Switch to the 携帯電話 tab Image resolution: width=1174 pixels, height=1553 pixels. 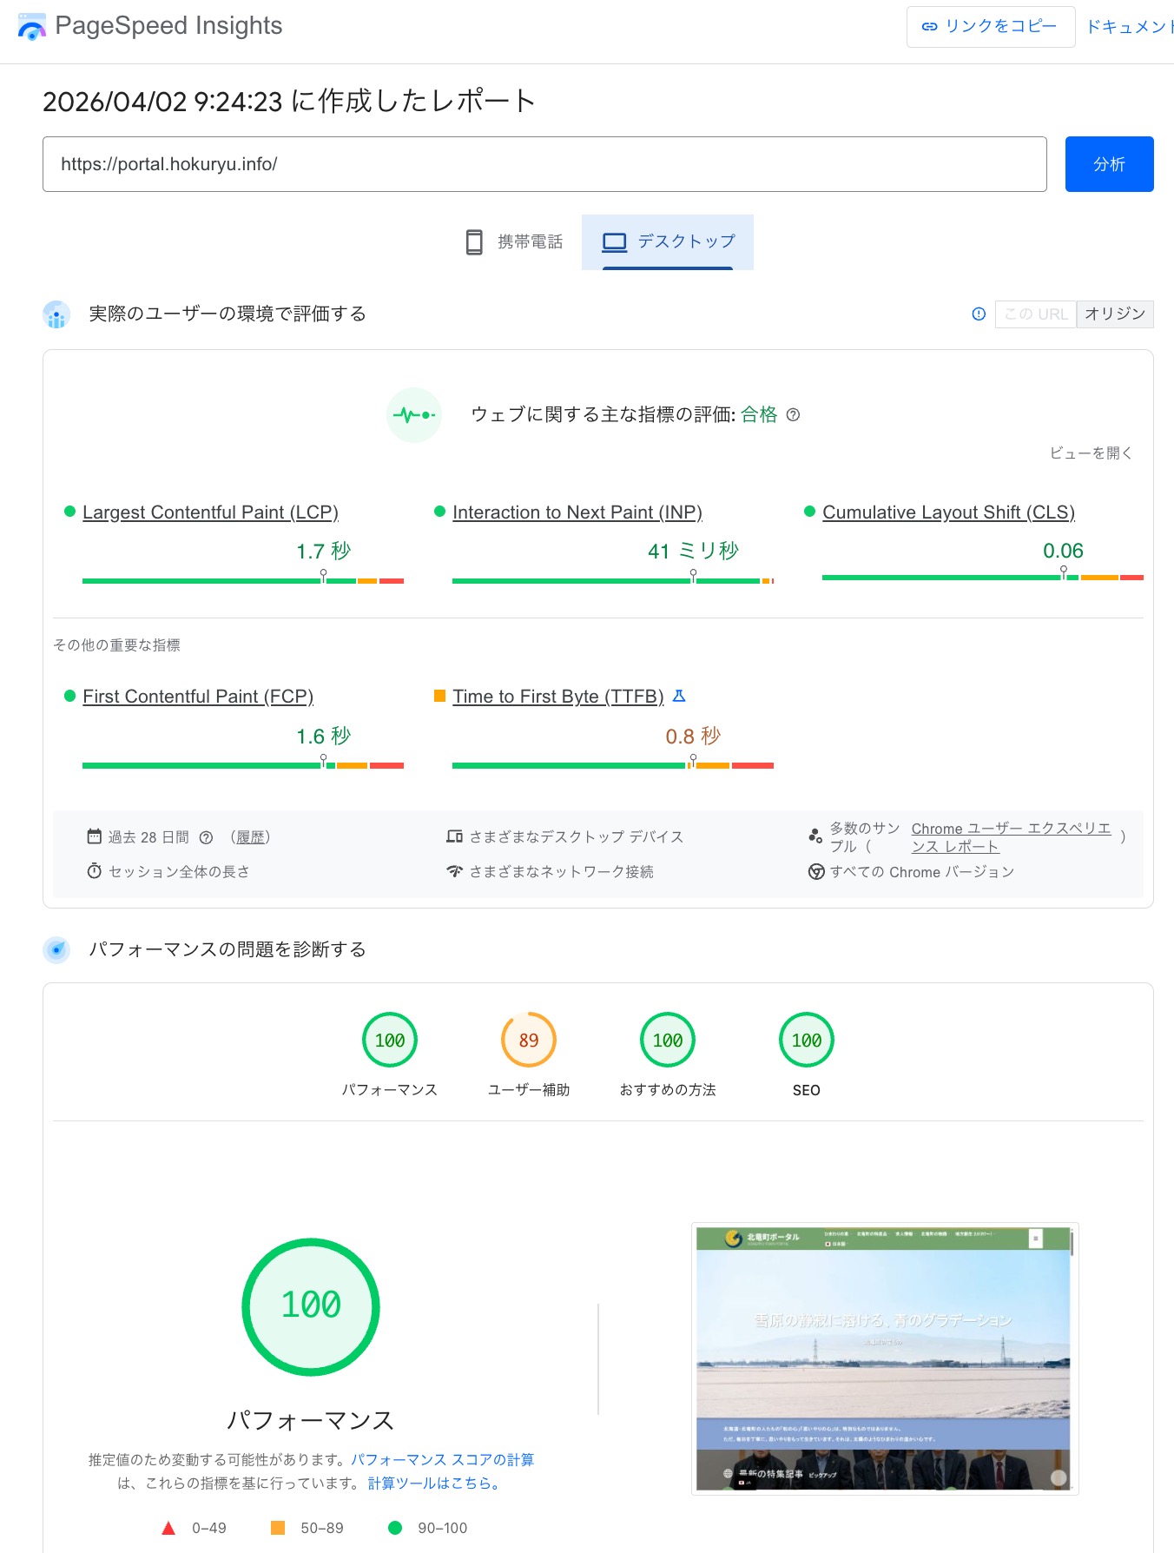point(514,242)
